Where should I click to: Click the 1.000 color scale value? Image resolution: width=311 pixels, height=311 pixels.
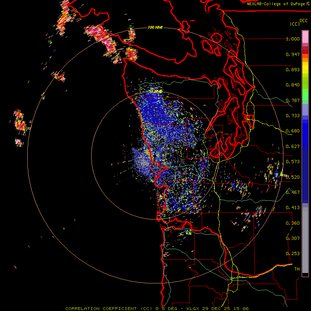click(293, 39)
